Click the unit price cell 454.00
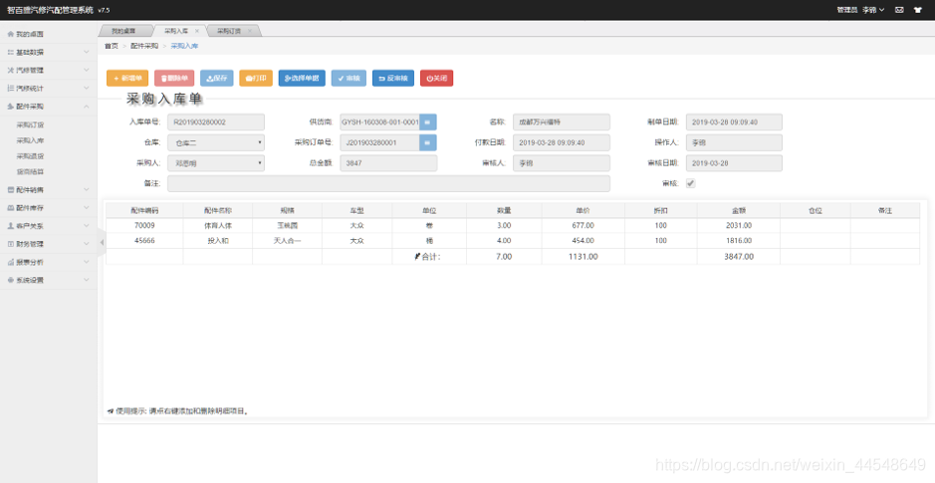This screenshot has height=483, width=935. pyautogui.click(x=584, y=241)
